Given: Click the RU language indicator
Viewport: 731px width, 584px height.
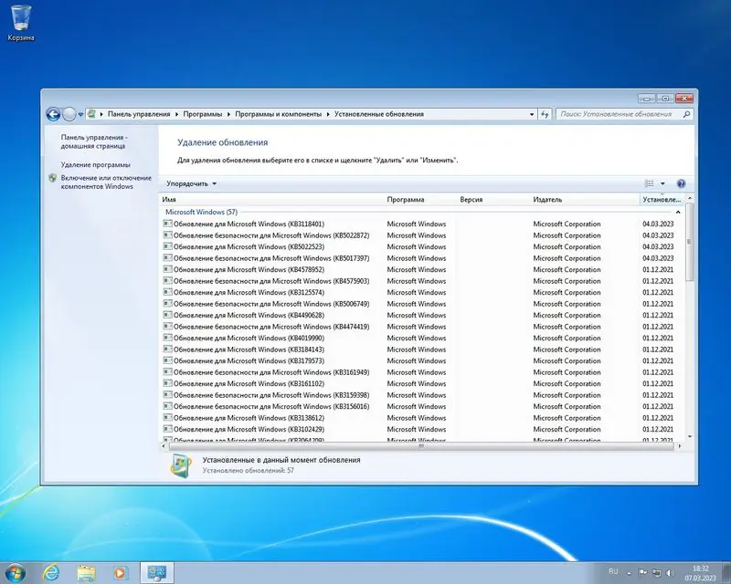Looking at the screenshot, I should 613,571.
